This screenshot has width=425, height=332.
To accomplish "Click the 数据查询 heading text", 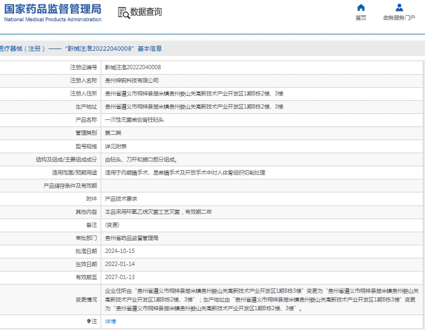I will click(x=146, y=12).
